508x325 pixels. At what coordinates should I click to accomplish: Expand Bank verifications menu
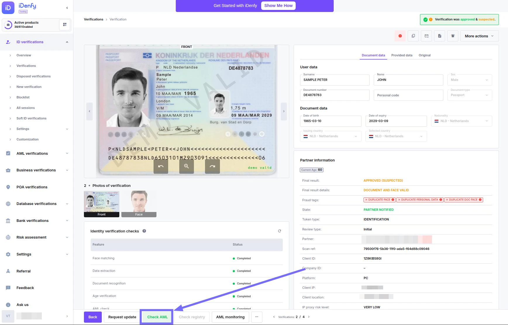coord(37,221)
